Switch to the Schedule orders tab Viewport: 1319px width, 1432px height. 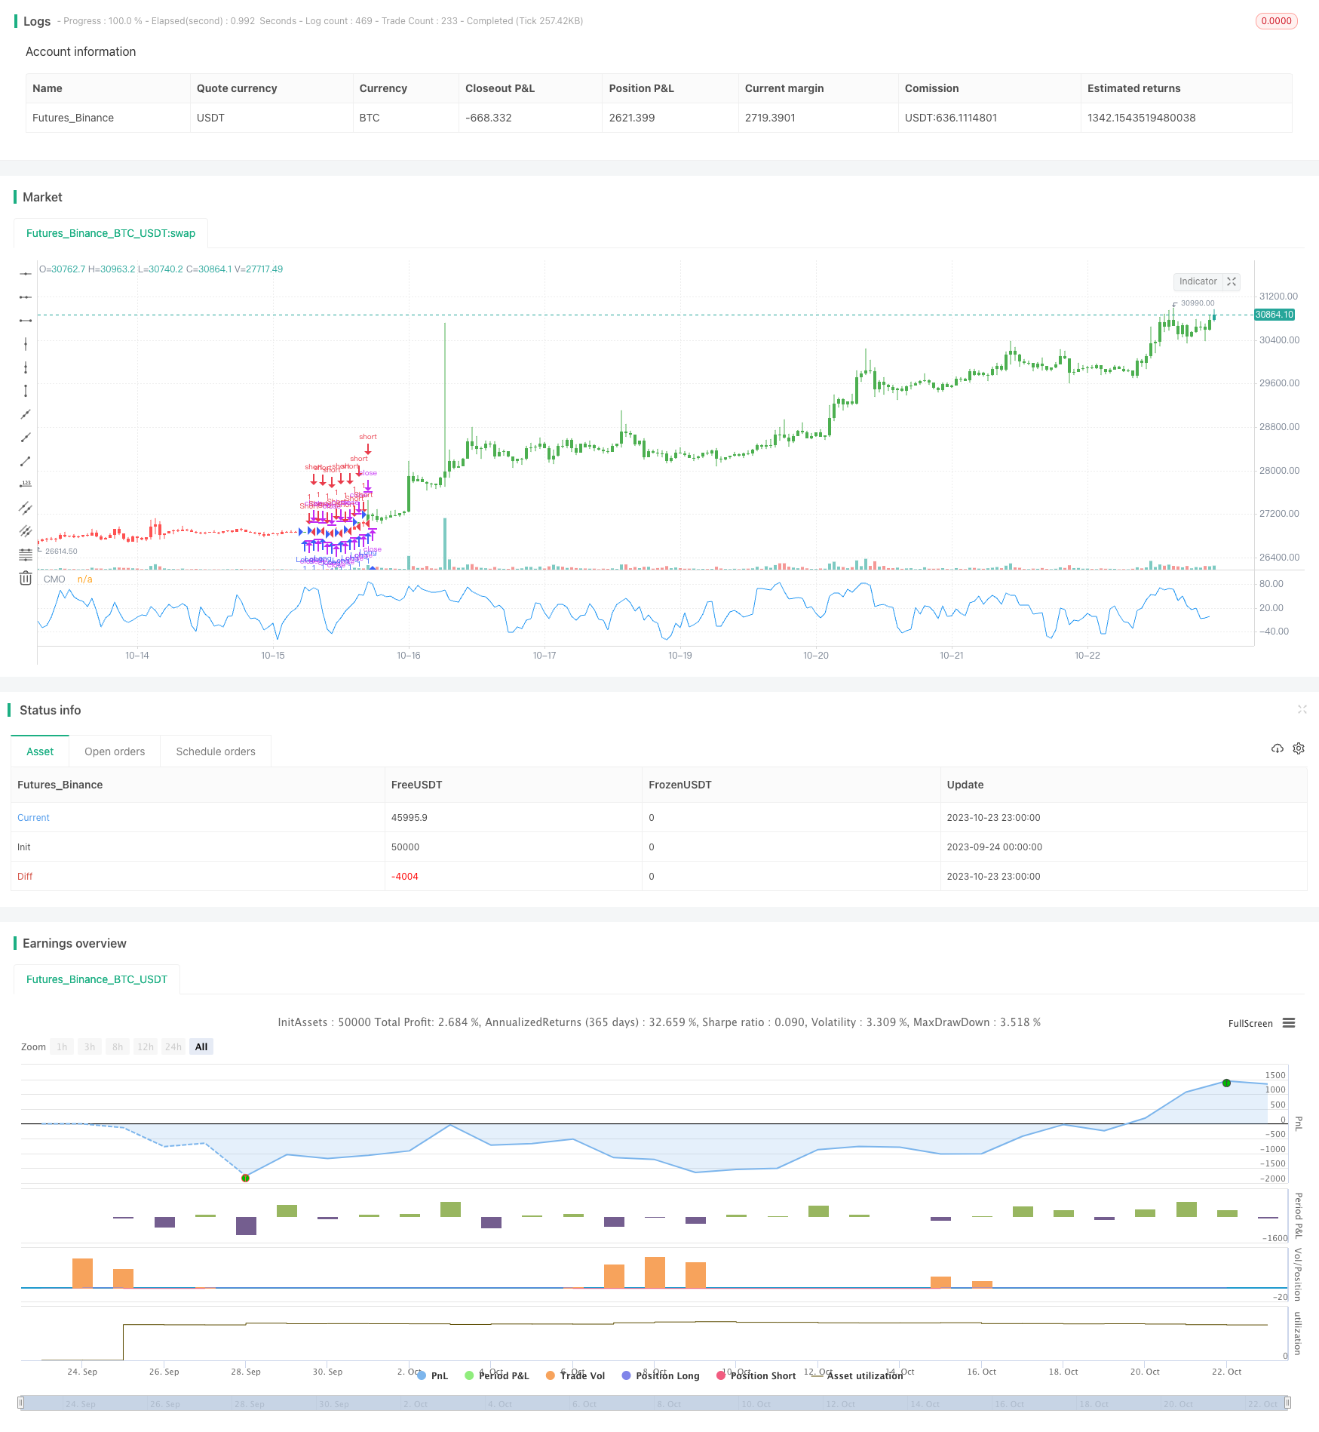click(216, 751)
